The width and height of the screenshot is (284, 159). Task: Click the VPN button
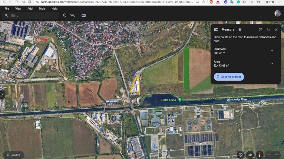(270, 2)
